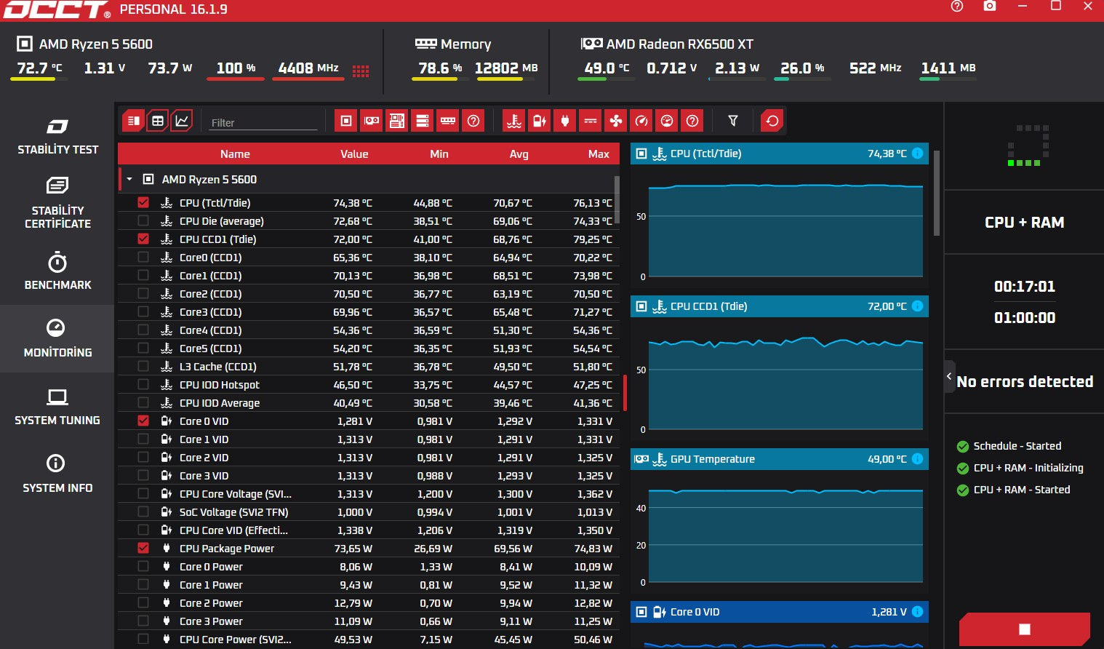Uncheck the CPU CCD1 (Tdie) checkbox
Screen dimensions: 1104x649
pos(143,239)
